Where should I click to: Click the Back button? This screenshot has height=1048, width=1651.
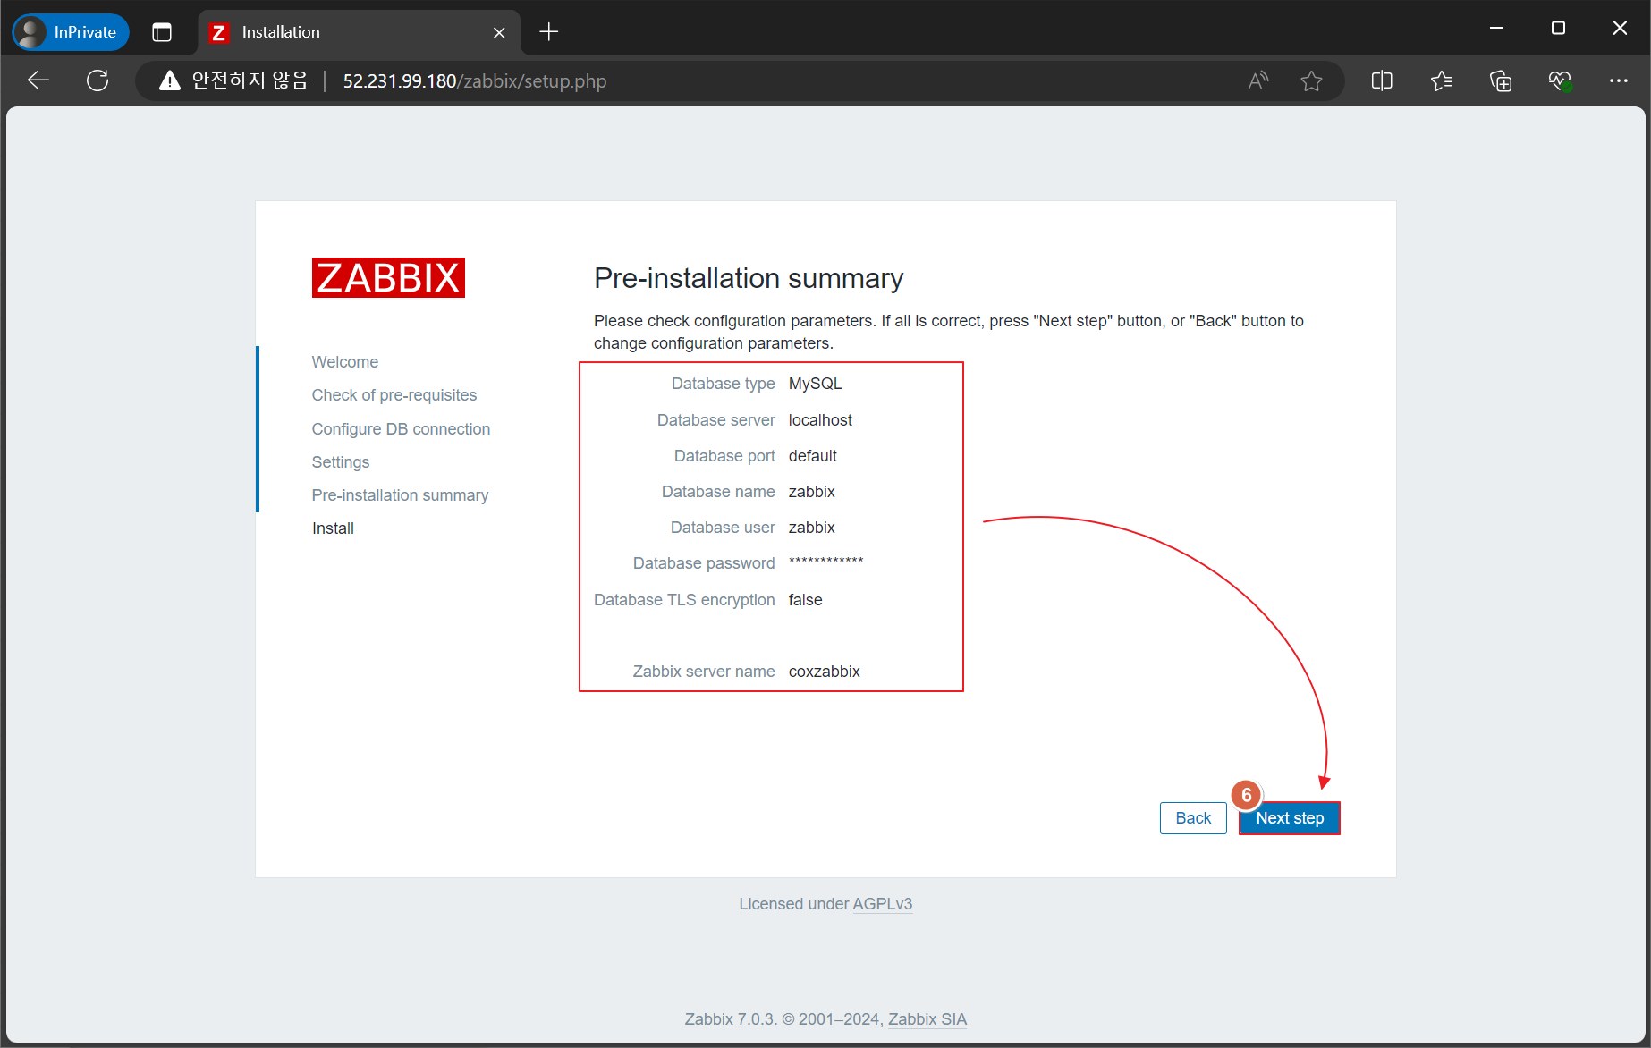coord(1193,818)
